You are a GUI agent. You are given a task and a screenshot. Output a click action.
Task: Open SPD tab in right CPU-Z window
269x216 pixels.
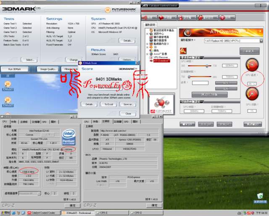point(127,122)
